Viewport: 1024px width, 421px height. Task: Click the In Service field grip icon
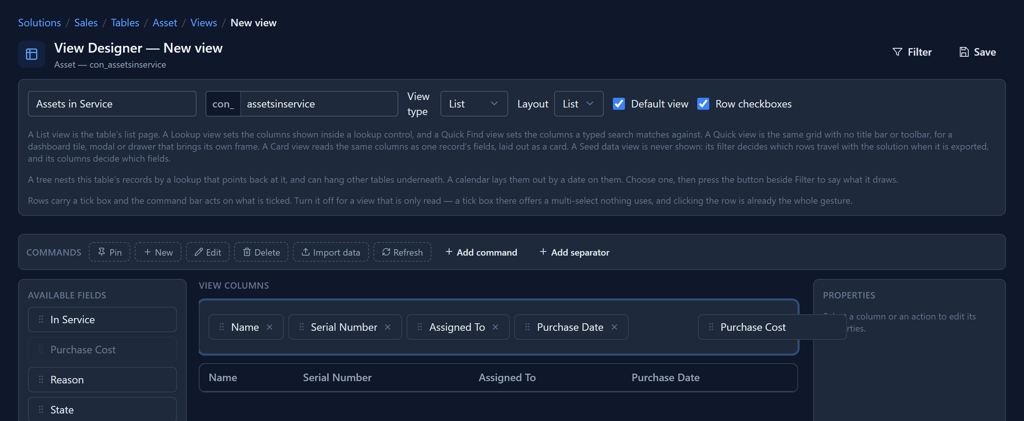click(41, 320)
